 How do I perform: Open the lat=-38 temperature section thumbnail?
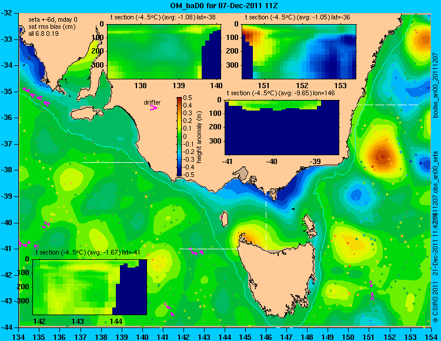pyautogui.click(x=164, y=52)
